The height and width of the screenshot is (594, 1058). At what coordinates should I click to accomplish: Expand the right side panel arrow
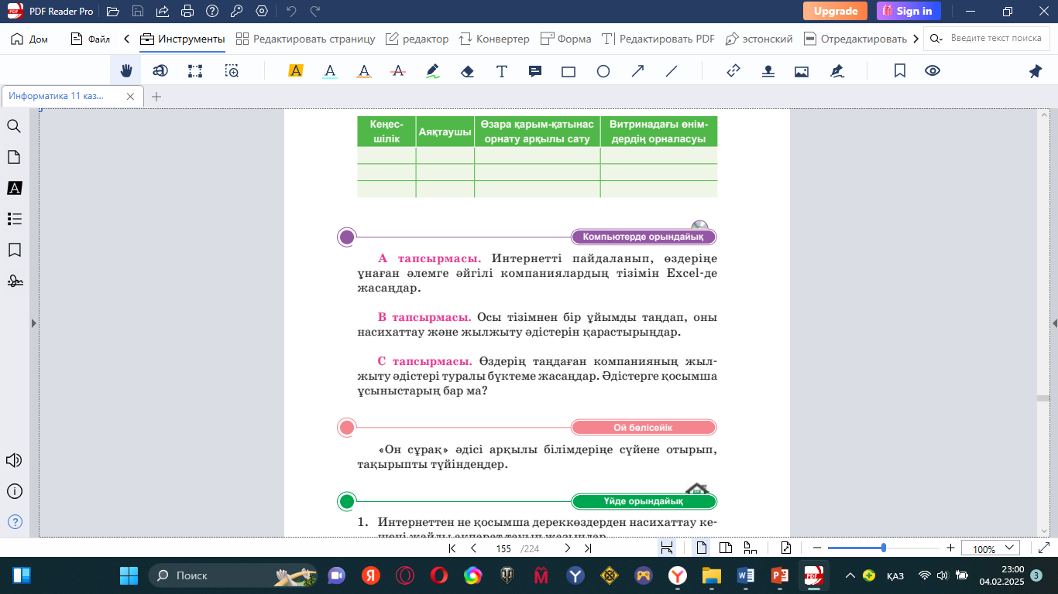(1054, 323)
